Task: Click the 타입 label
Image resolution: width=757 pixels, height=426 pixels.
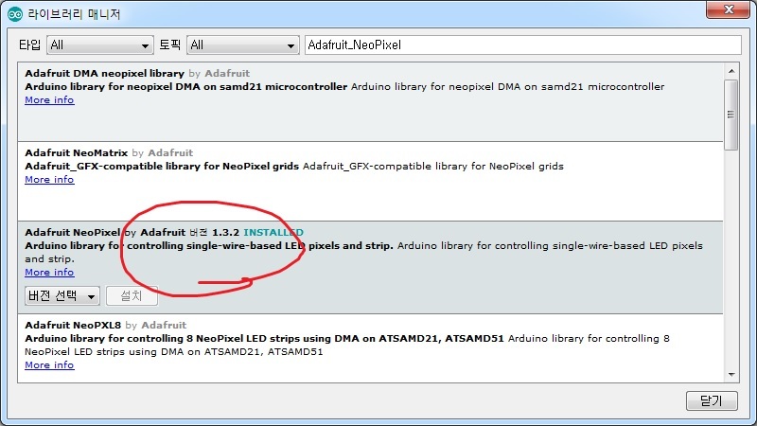Action: 30,44
